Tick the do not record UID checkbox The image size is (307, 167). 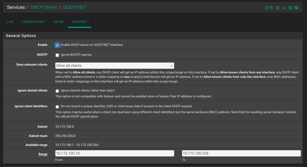[57, 107]
